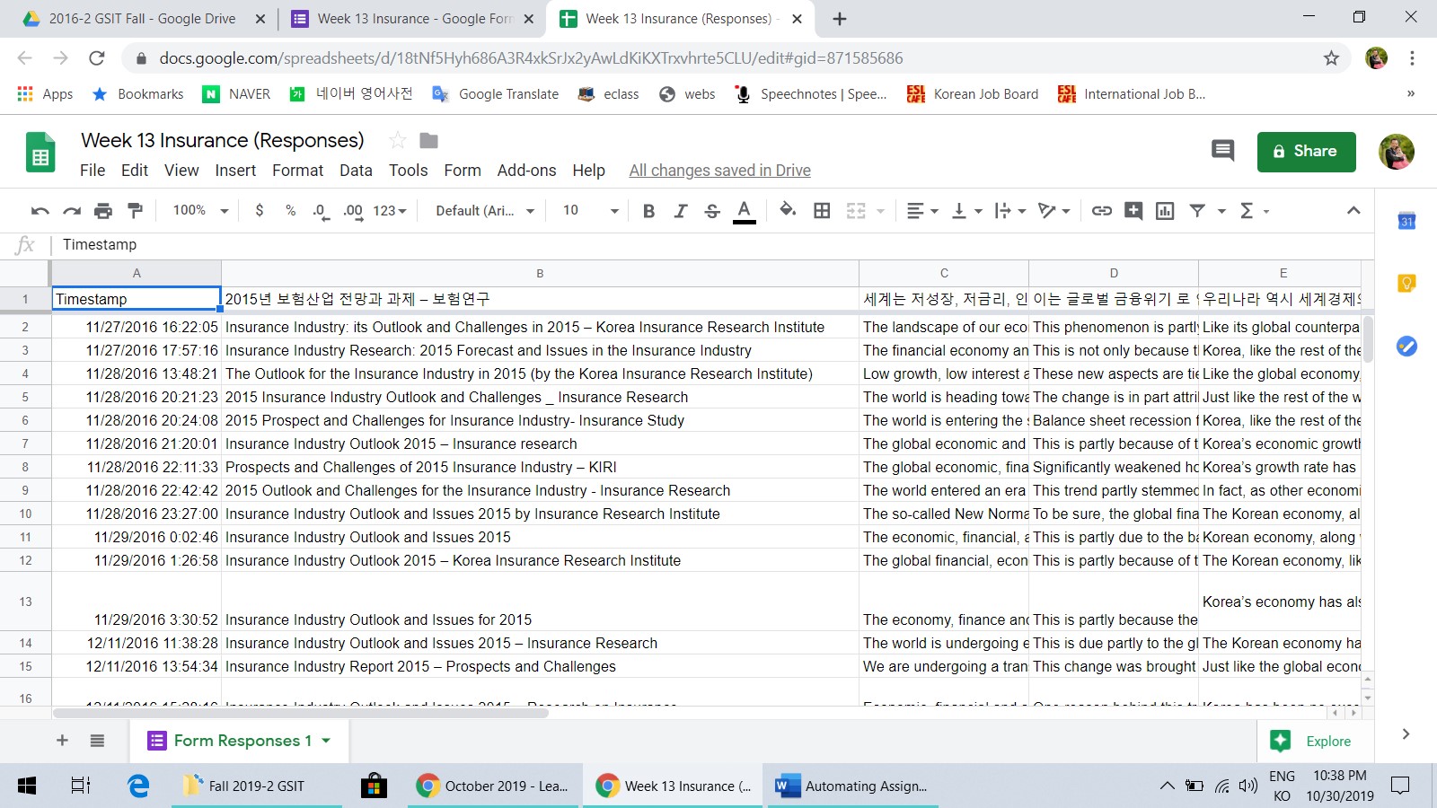Open the font size 10 dropdown
The image size is (1437, 808).
pos(590,210)
